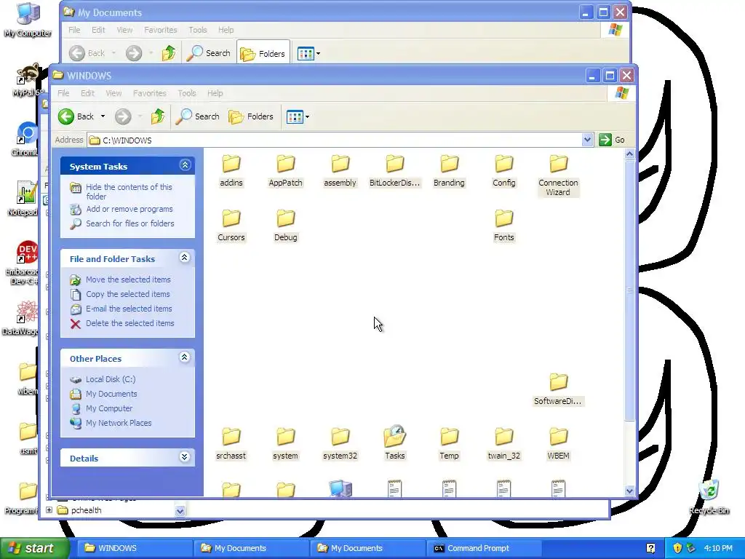Expand the pchealth tree node
745x559 pixels.
[49, 510]
